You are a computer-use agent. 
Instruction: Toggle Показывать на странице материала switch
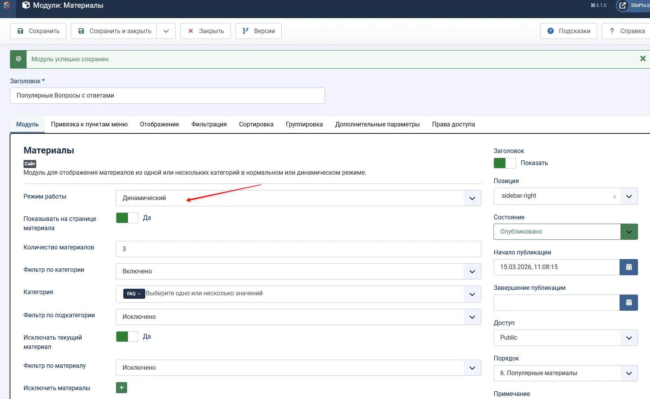(x=127, y=218)
